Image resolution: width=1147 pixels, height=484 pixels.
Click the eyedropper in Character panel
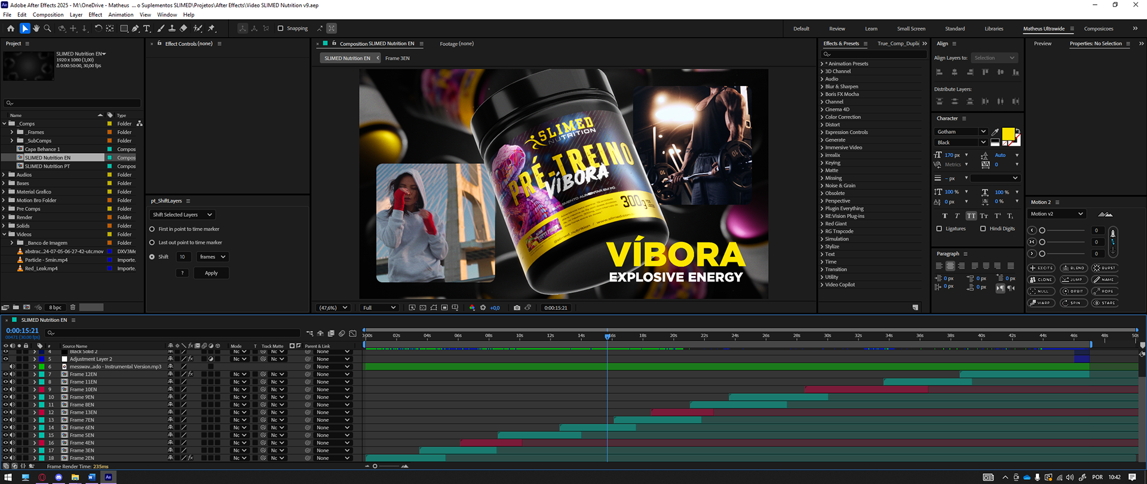click(995, 132)
